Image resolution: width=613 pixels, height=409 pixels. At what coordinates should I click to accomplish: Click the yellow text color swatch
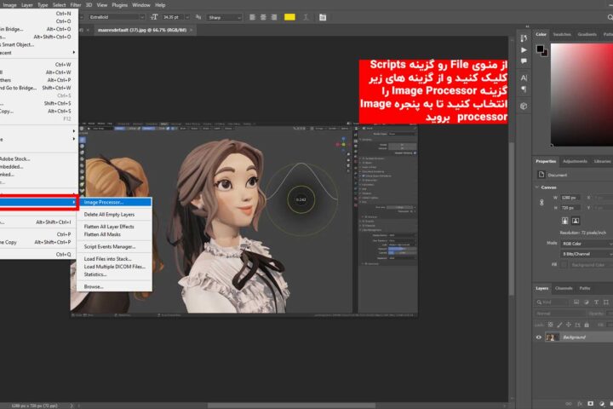click(x=289, y=17)
